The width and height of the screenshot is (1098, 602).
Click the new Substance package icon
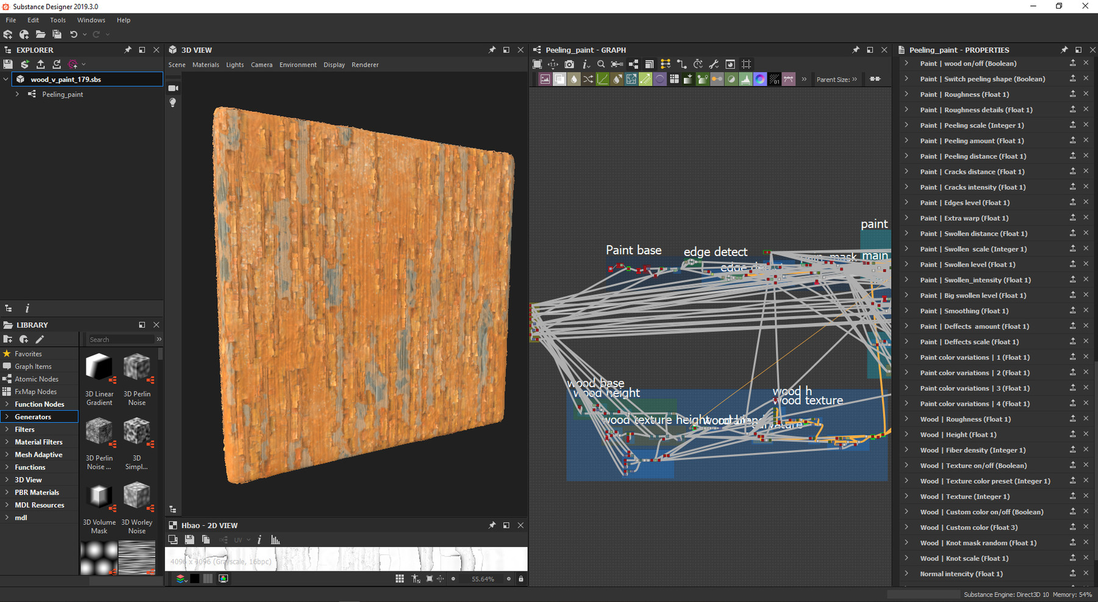(x=8, y=35)
